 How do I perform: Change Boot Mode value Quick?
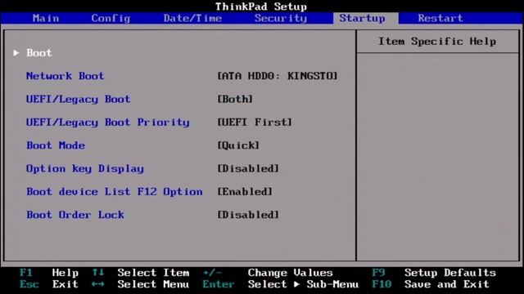[x=238, y=145]
